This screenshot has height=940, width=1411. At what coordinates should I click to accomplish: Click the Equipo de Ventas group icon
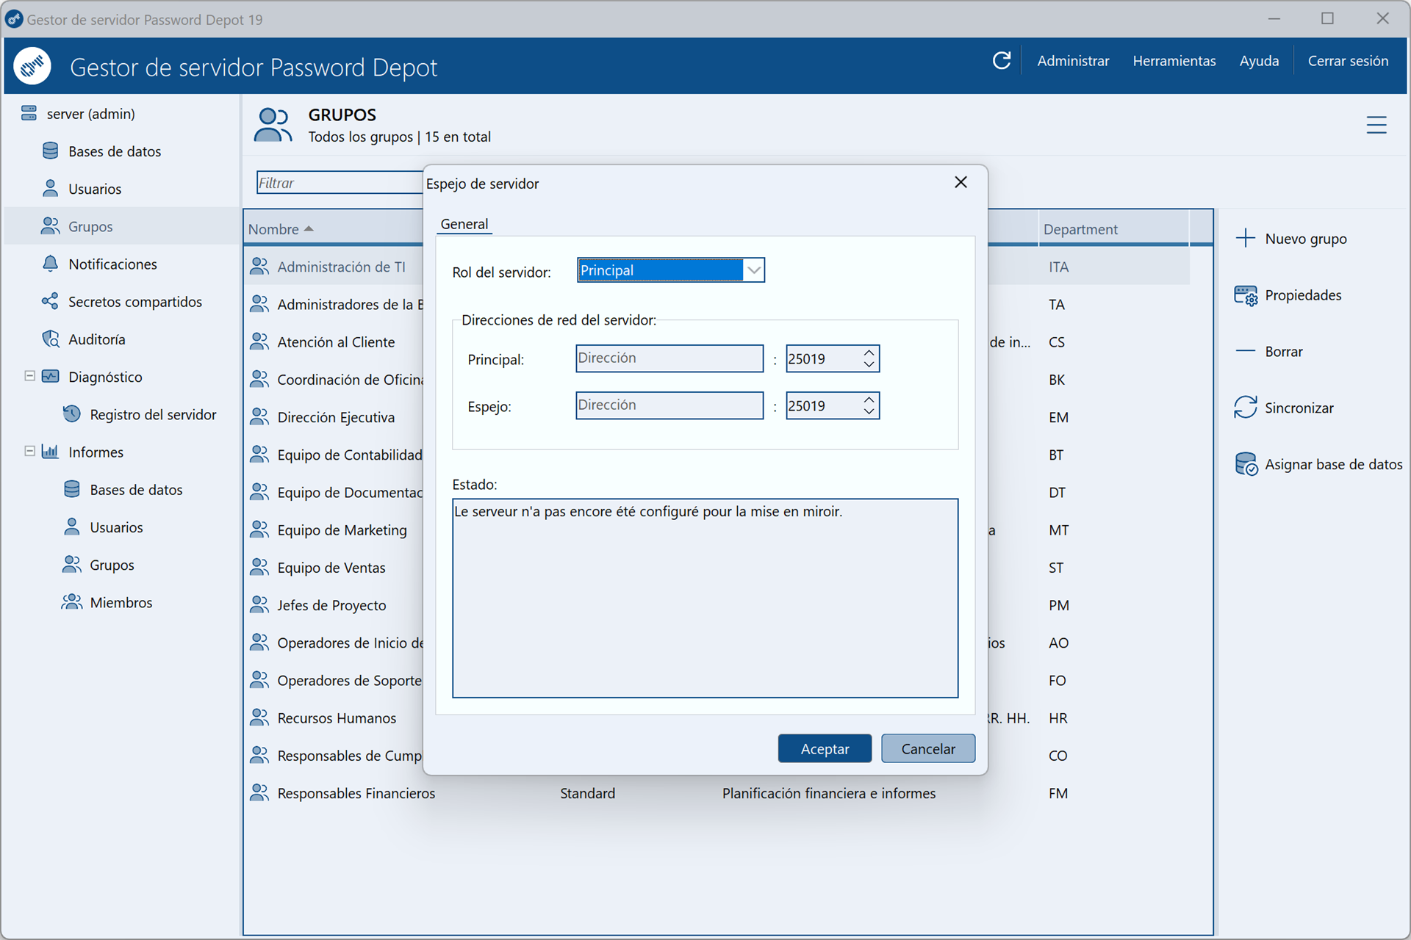click(x=259, y=567)
